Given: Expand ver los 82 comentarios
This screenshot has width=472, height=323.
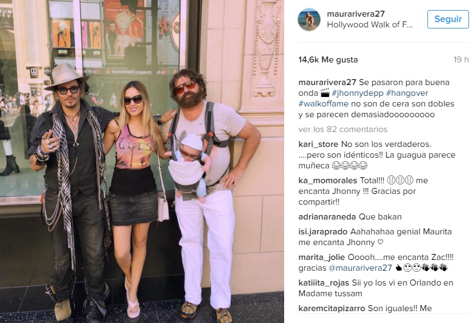Looking at the screenshot, I should tap(342, 129).
